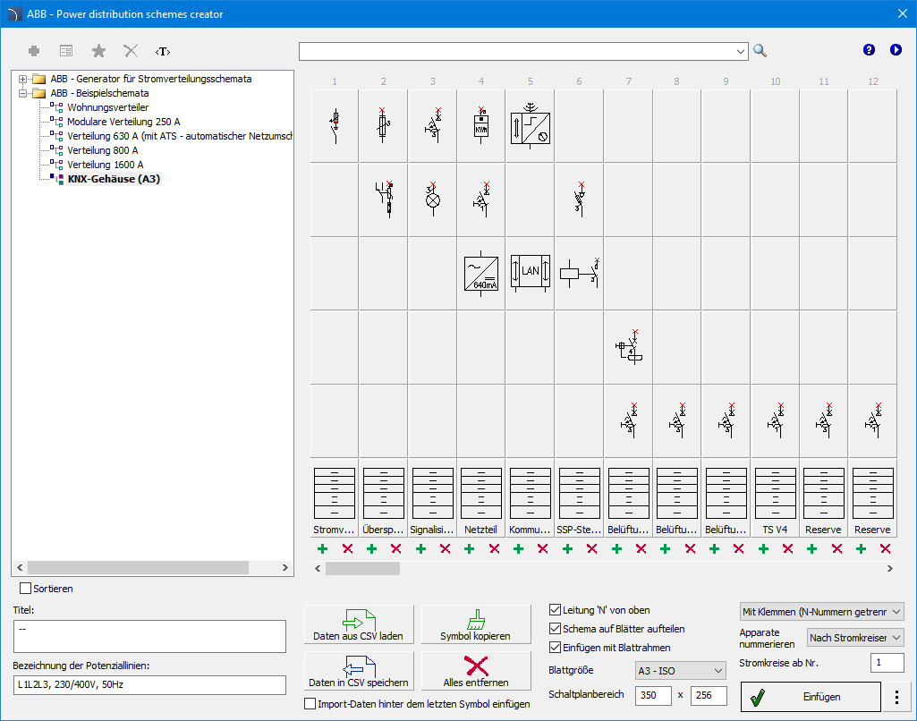Open the Blattgröße A3 - ISO dropdown
The width and height of the screenshot is (917, 721).
click(681, 671)
